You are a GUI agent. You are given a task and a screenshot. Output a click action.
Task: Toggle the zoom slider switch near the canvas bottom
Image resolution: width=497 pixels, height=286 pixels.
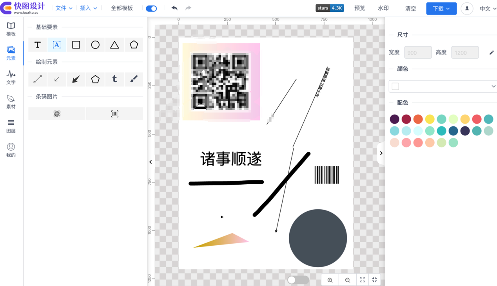tap(298, 280)
